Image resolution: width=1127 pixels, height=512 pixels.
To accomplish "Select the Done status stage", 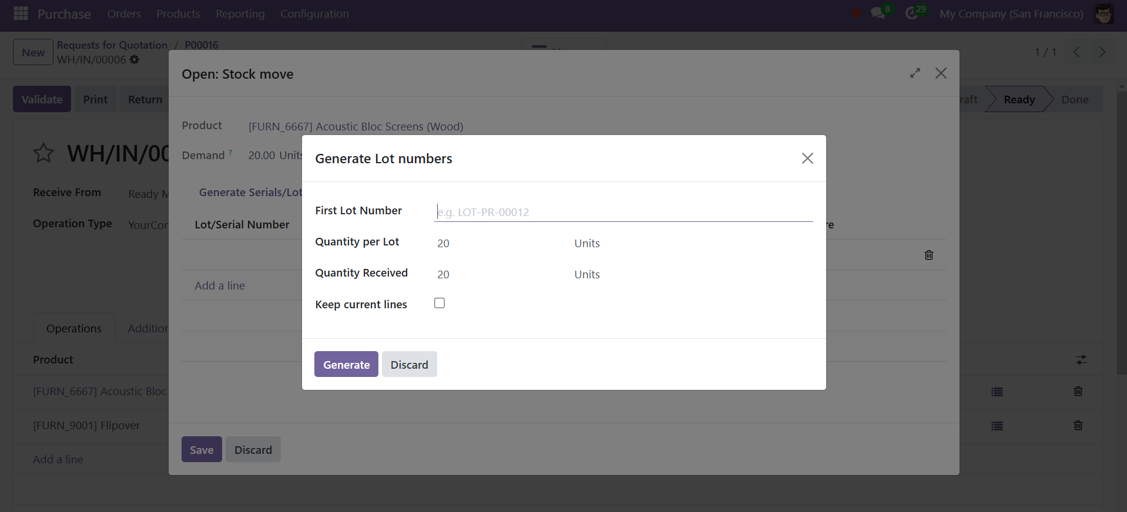I will (1075, 99).
